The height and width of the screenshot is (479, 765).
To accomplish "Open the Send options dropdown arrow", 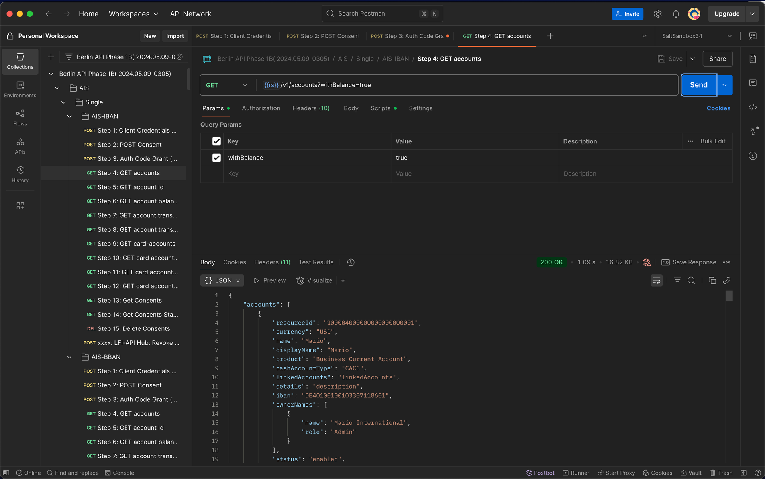I will pos(725,85).
